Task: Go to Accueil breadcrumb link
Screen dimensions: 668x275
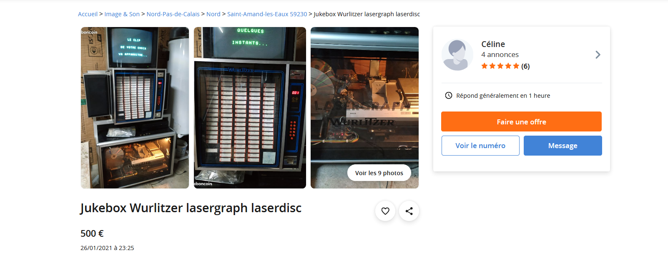Action: 88,14
